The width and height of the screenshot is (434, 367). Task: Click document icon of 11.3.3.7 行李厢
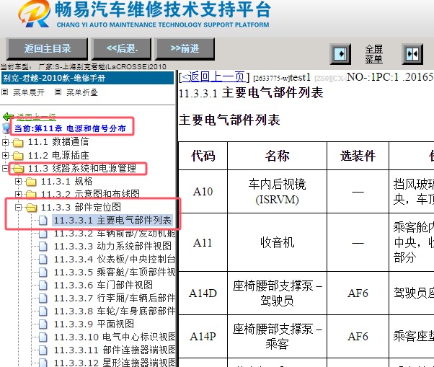click(x=43, y=299)
